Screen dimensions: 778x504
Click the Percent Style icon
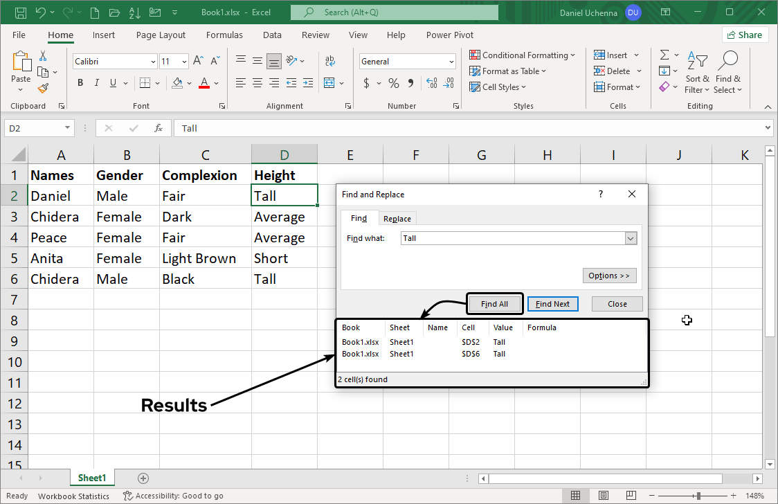tap(393, 83)
